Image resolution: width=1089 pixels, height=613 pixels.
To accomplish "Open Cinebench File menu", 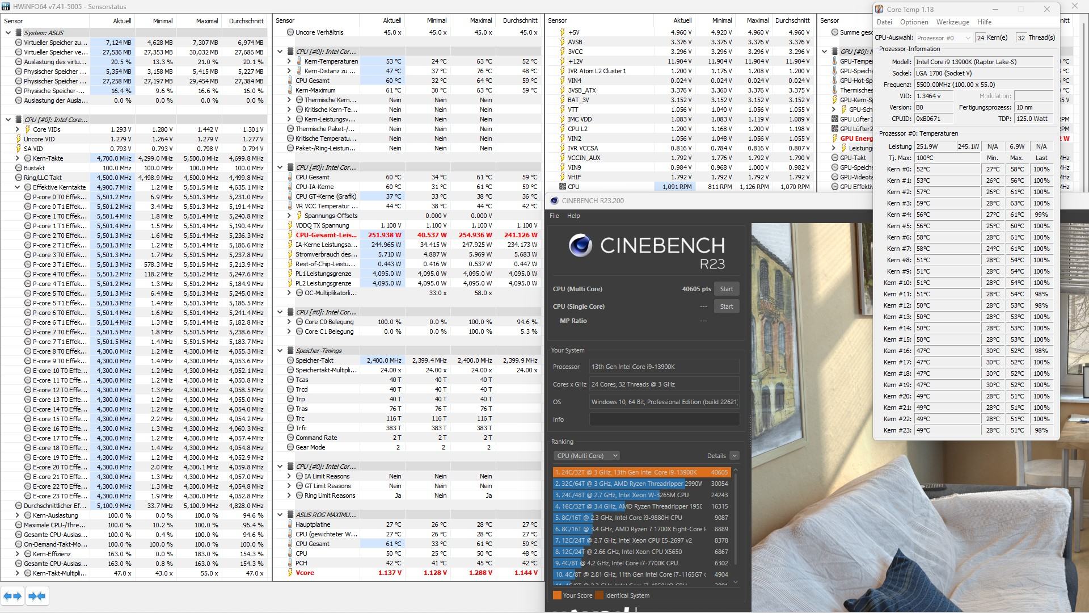I will [554, 216].
